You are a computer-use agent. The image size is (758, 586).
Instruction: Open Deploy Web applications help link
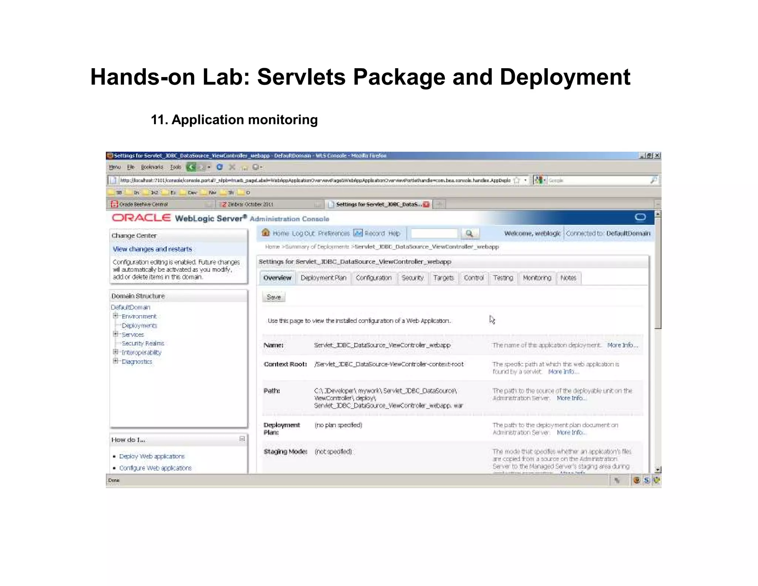152,456
